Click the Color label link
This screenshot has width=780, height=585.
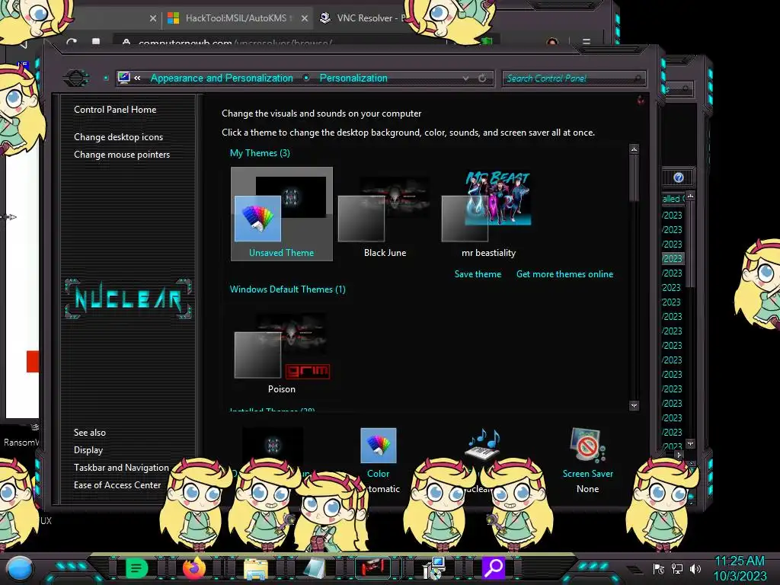378,474
